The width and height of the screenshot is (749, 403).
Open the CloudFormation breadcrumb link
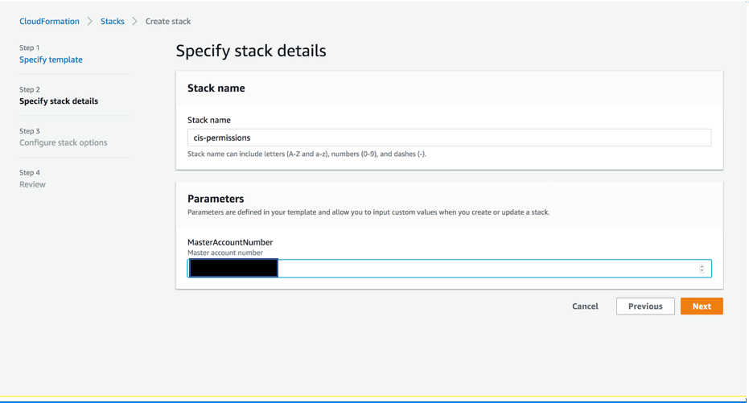pyautogui.click(x=49, y=21)
